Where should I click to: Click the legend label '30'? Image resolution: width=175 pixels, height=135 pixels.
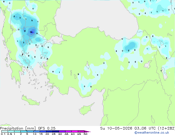(x=60, y=134)
